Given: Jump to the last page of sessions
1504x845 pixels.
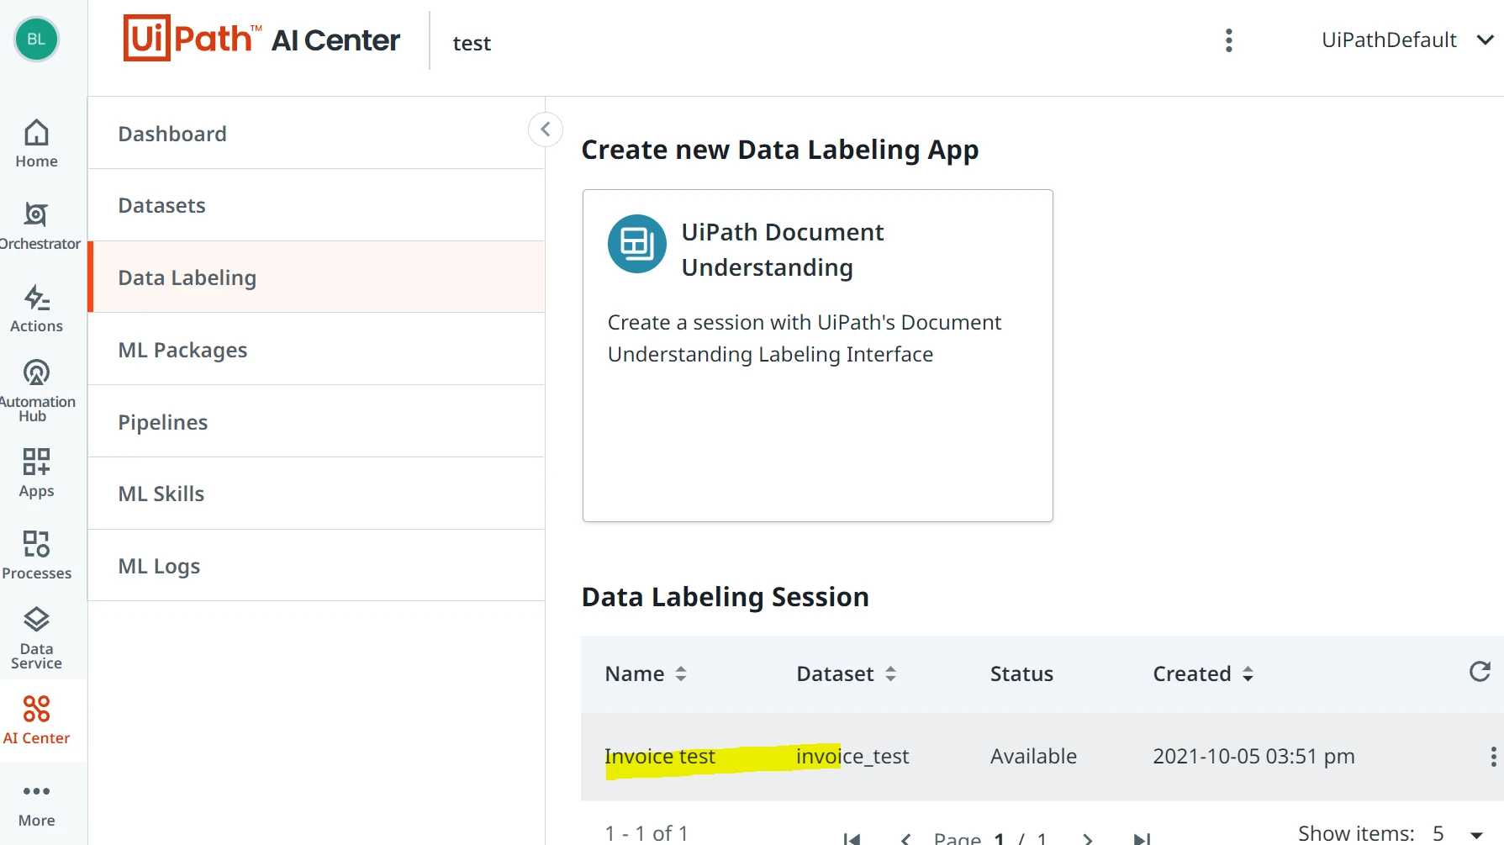Looking at the screenshot, I should (x=1142, y=838).
